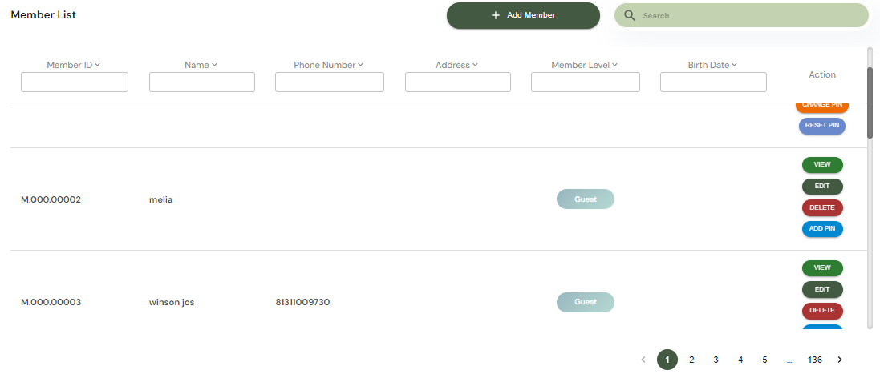Sort by Member Level chevron
Viewport: 880px width, 378px height.
click(x=614, y=65)
